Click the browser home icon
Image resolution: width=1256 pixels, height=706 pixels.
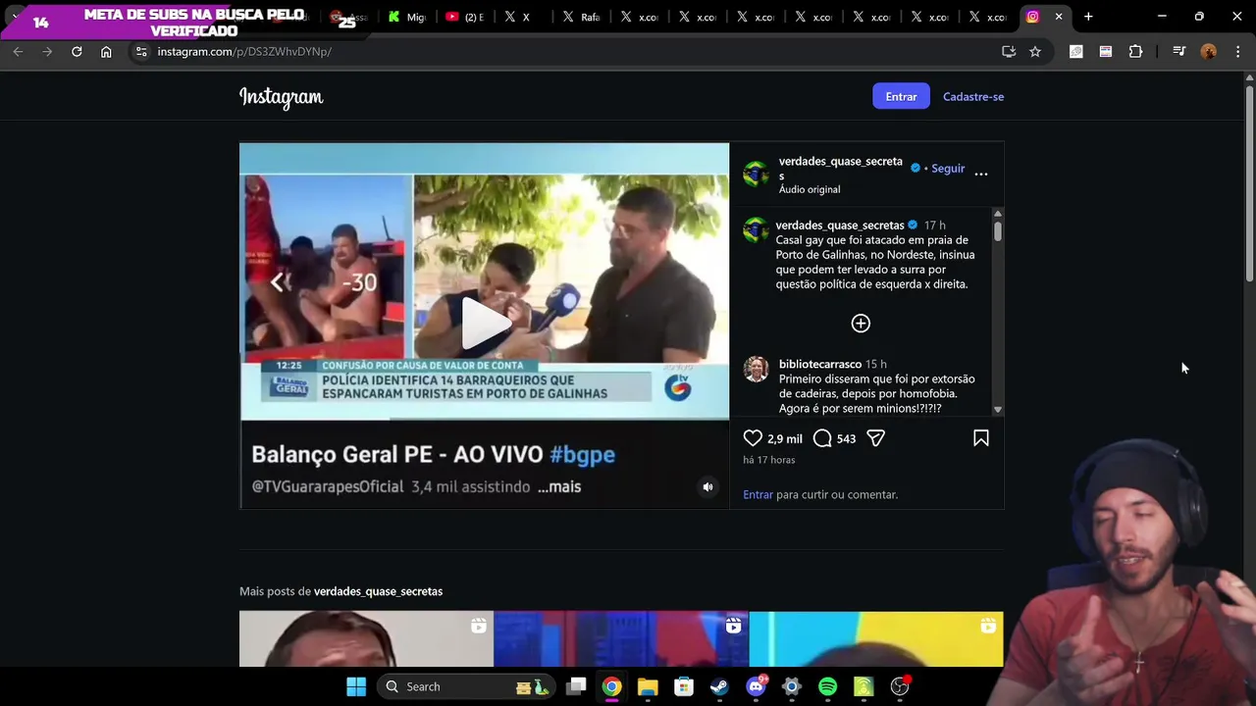tap(106, 51)
